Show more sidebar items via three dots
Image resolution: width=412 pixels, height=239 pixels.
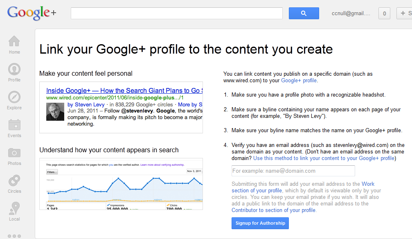[x=14, y=236]
